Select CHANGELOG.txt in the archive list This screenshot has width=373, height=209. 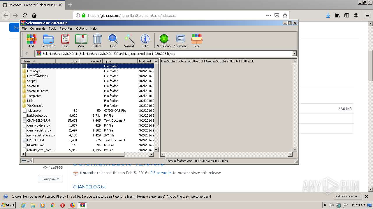click(x=38, y=120)
